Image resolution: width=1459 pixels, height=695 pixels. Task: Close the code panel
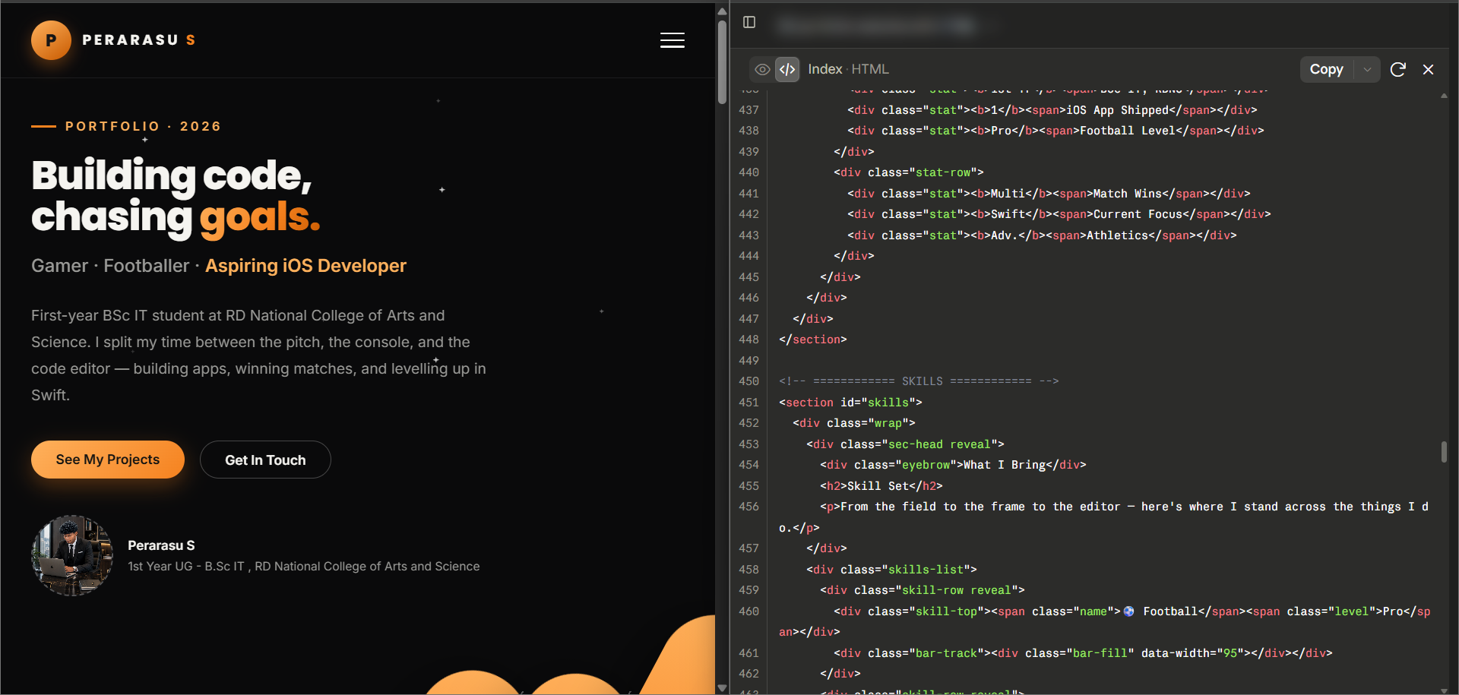(x=1428, y=69)
